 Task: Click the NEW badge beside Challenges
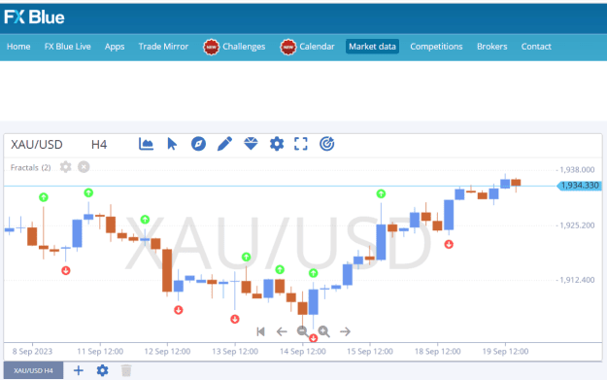coord(211,47)
